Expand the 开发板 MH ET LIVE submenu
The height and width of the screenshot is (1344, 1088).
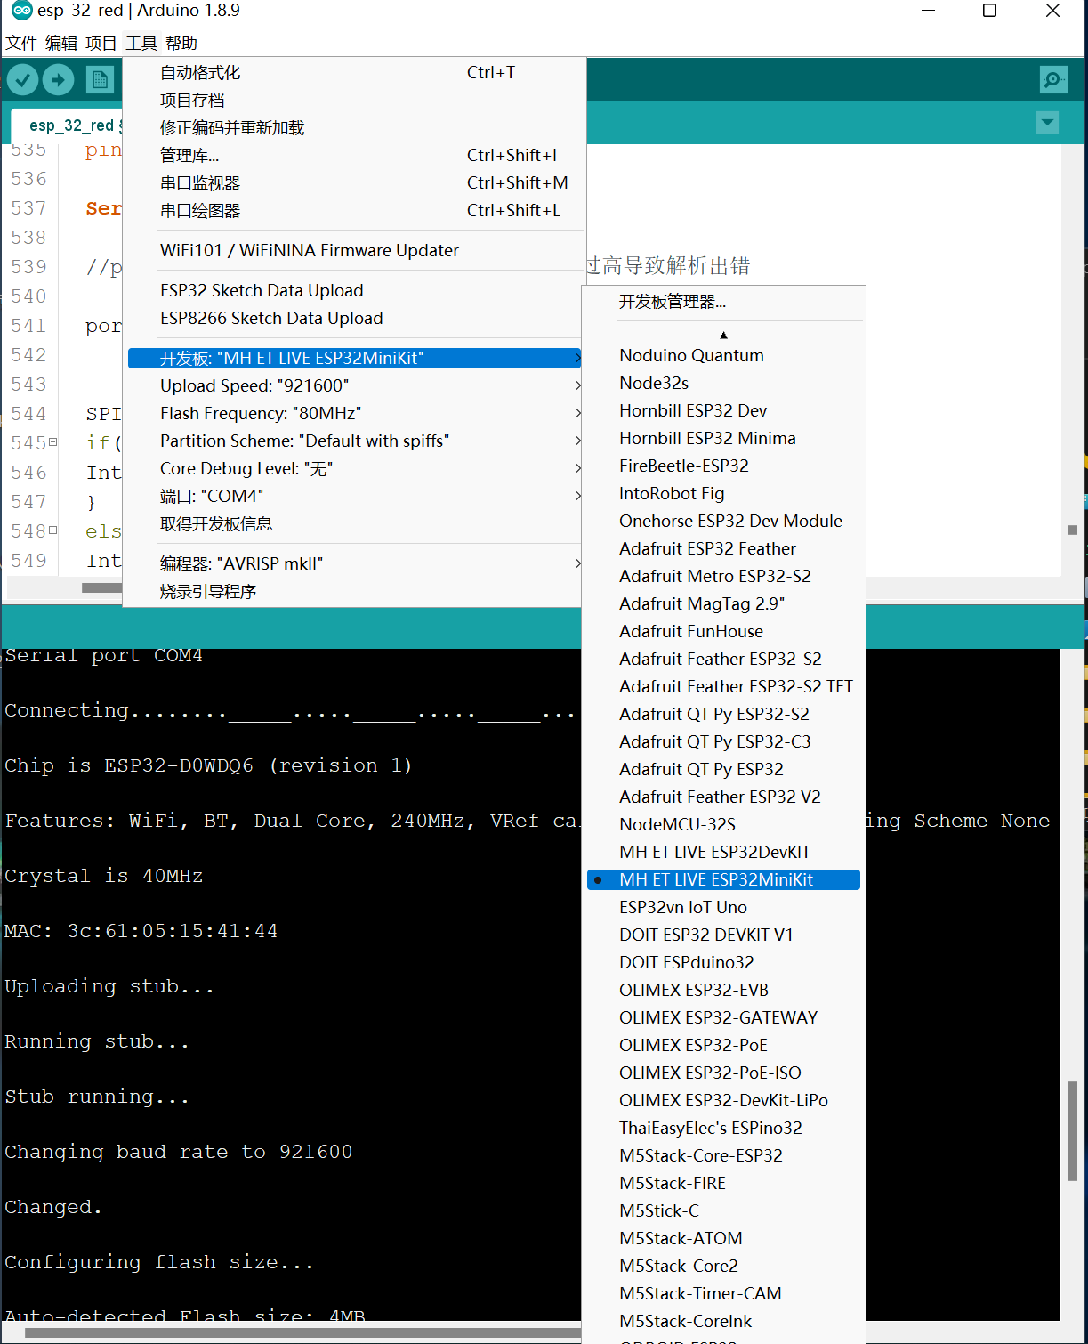(x=354, y=358)
